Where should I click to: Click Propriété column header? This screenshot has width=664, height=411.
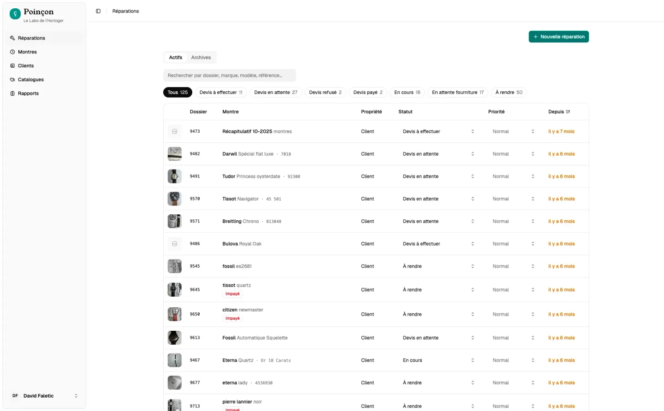click(371, 112)
